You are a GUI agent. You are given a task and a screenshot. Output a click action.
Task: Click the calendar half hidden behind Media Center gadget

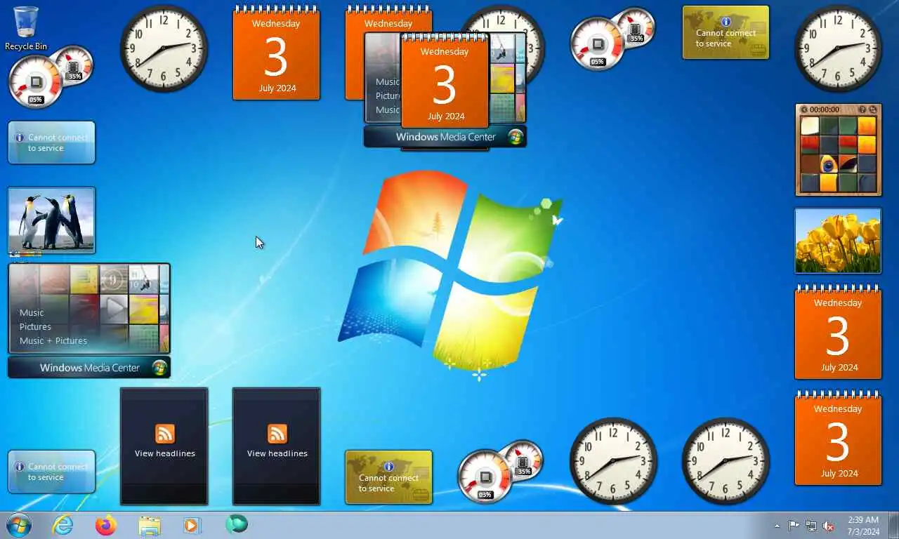pos(355,53)
